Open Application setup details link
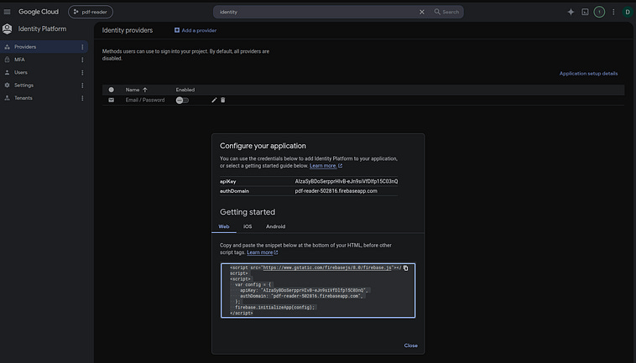Image resolution: width=636 pixels, height=363 pixels. [x=588, y=73]
